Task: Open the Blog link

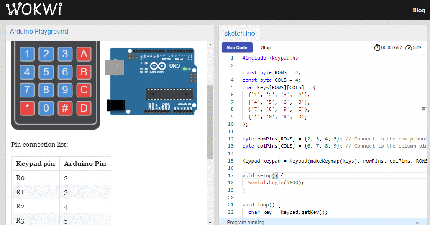Action: pyautogui.click(x=419, y=10)
